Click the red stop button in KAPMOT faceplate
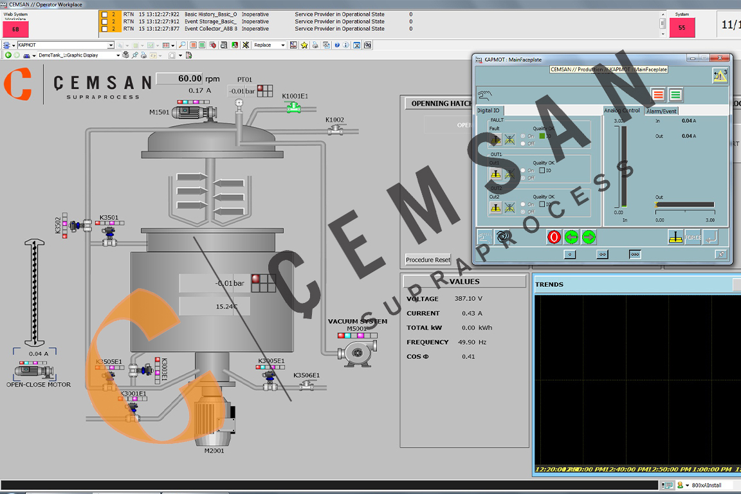741x494 pixels. click(x=554, y=237)
